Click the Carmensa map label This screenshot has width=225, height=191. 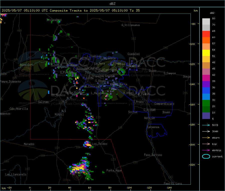pos(153,127)
